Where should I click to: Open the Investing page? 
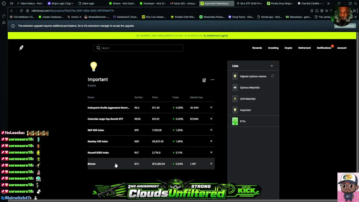pyautogui.click(x=273, y=48)
